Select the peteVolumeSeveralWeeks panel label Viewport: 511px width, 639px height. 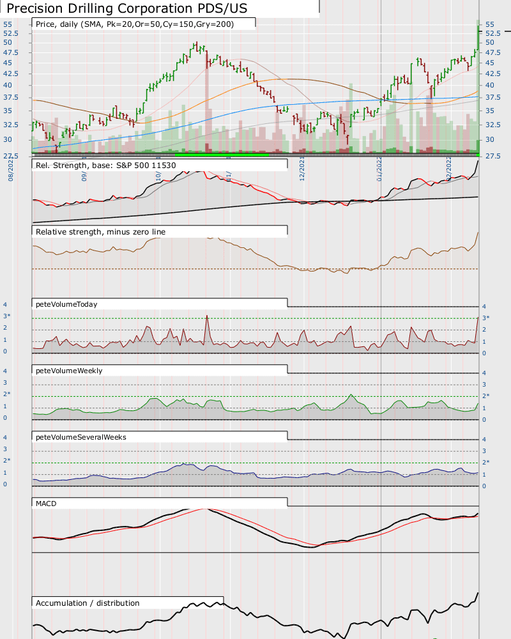(81, 437)
